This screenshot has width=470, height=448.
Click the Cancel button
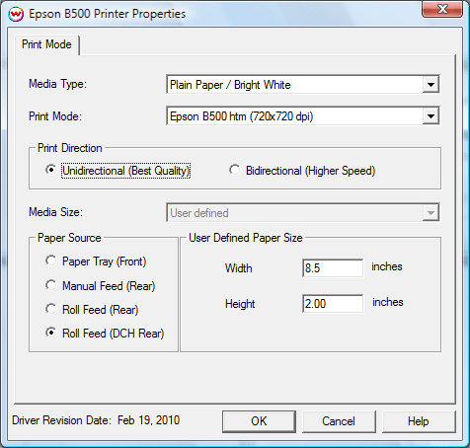(x=339, y=421)
